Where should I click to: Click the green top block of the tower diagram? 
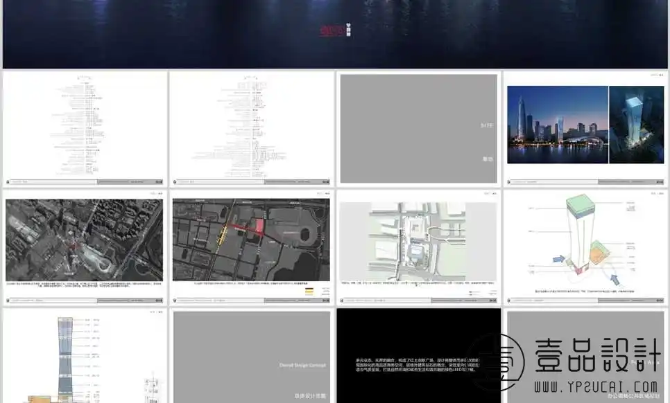(x=581, y=206)
